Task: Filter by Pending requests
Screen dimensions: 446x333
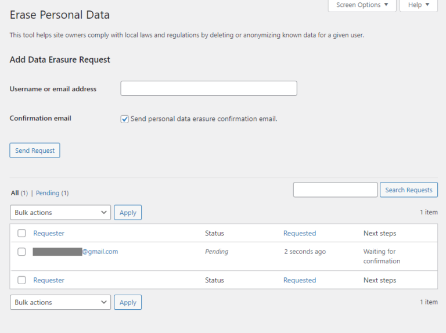Action: click(48, 193)
